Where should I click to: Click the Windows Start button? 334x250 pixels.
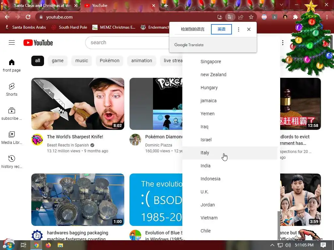[8, 245]
